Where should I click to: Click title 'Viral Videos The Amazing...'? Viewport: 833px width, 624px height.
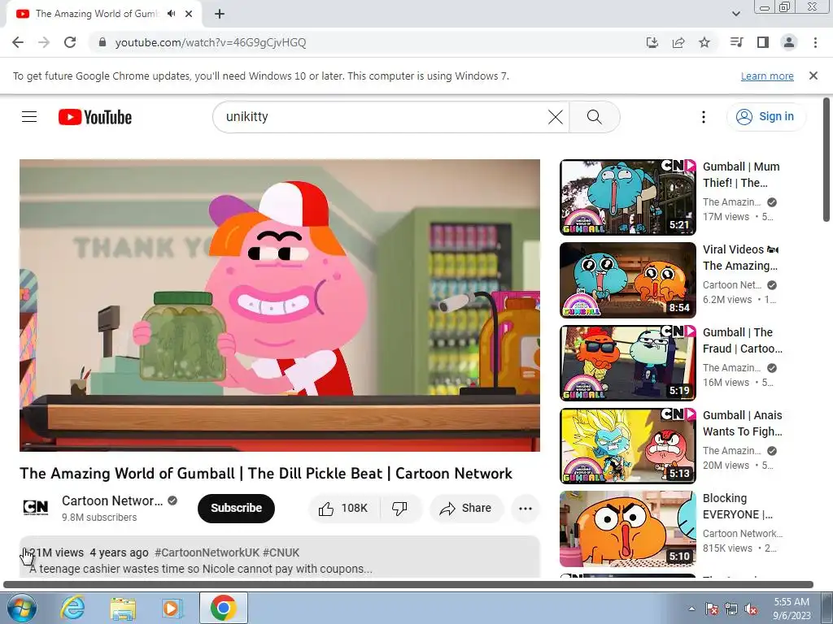point(740,258)
